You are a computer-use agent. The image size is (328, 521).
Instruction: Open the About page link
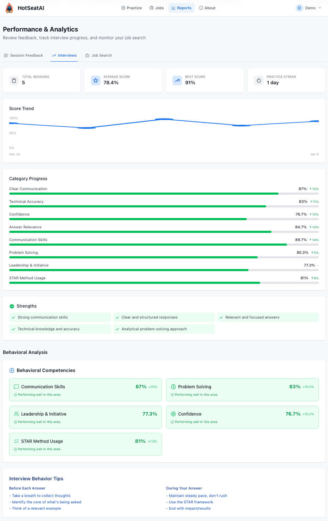pos(207,8)
